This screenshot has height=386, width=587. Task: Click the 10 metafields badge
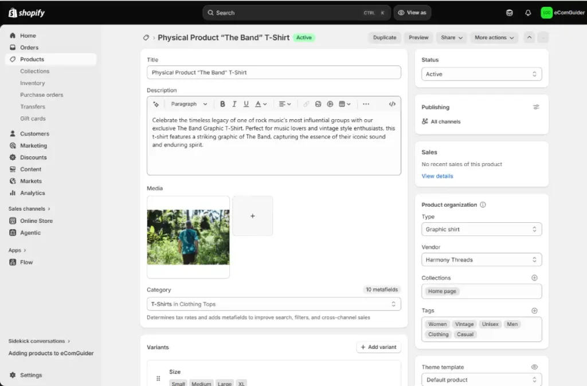coord(381,290)
